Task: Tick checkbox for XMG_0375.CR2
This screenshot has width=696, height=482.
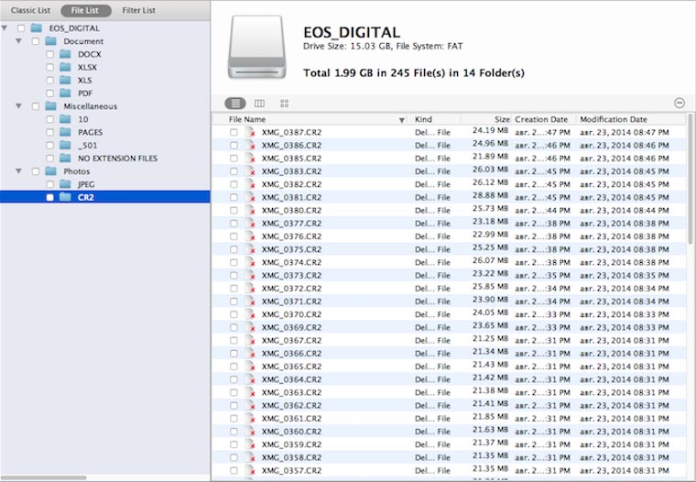Action: [234, 249]
